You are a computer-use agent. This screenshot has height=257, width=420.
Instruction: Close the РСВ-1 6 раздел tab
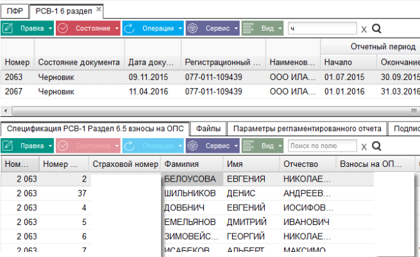click(x=99, y=10)
